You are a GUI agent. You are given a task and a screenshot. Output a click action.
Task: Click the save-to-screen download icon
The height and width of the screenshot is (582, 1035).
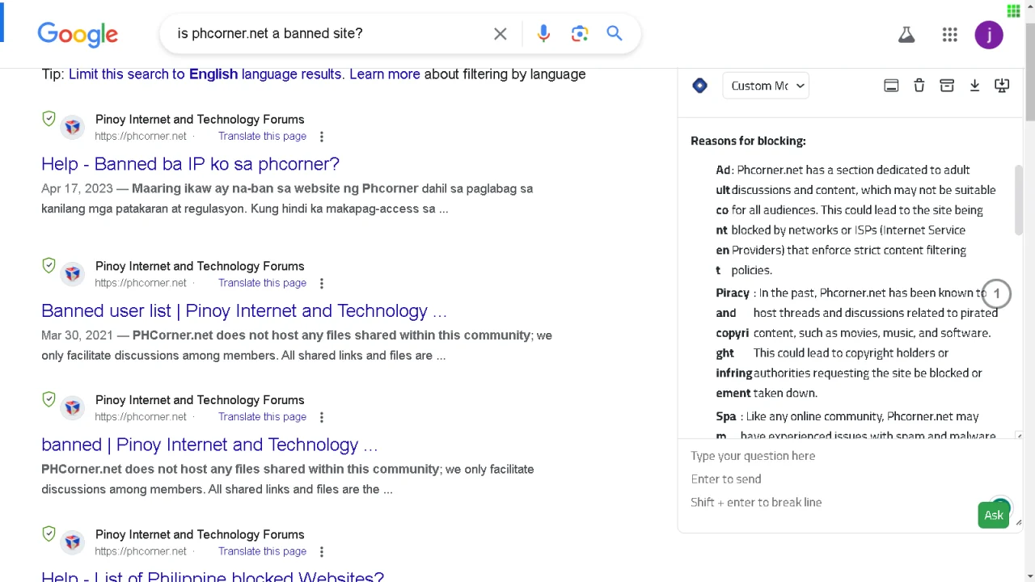tap(1002, 86)
